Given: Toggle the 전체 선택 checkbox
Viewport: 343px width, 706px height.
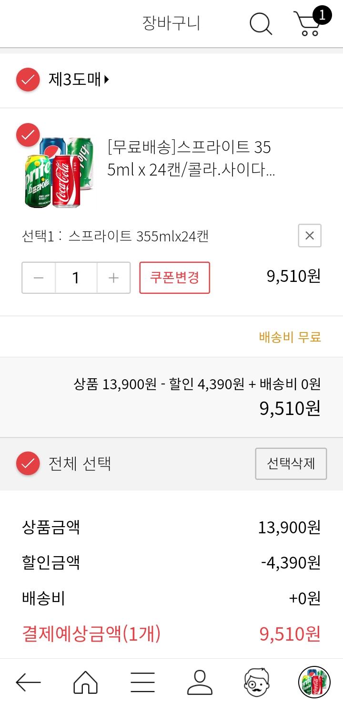Looking at the screenshot, I should tap(28, 463).
